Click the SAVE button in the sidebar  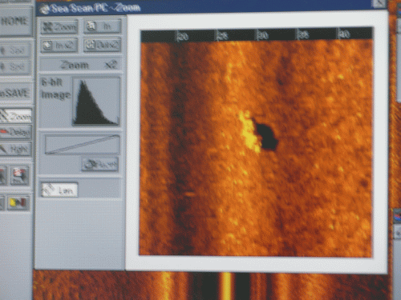(15, 93)
